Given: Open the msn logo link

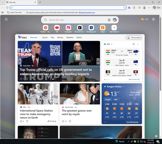Looking at the screenshot, I should [x=22, y=37].
